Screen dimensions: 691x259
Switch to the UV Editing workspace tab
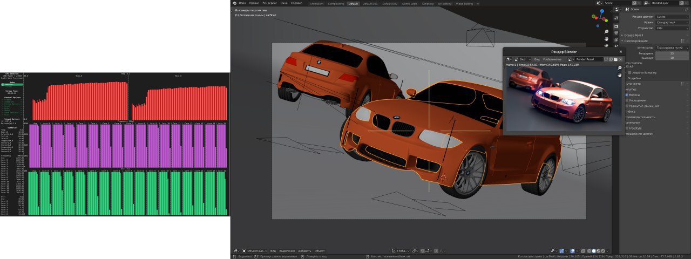click(445, 3)
